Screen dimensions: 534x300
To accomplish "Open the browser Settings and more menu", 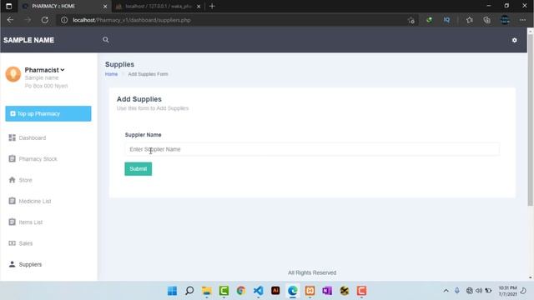I will [522, 20].
